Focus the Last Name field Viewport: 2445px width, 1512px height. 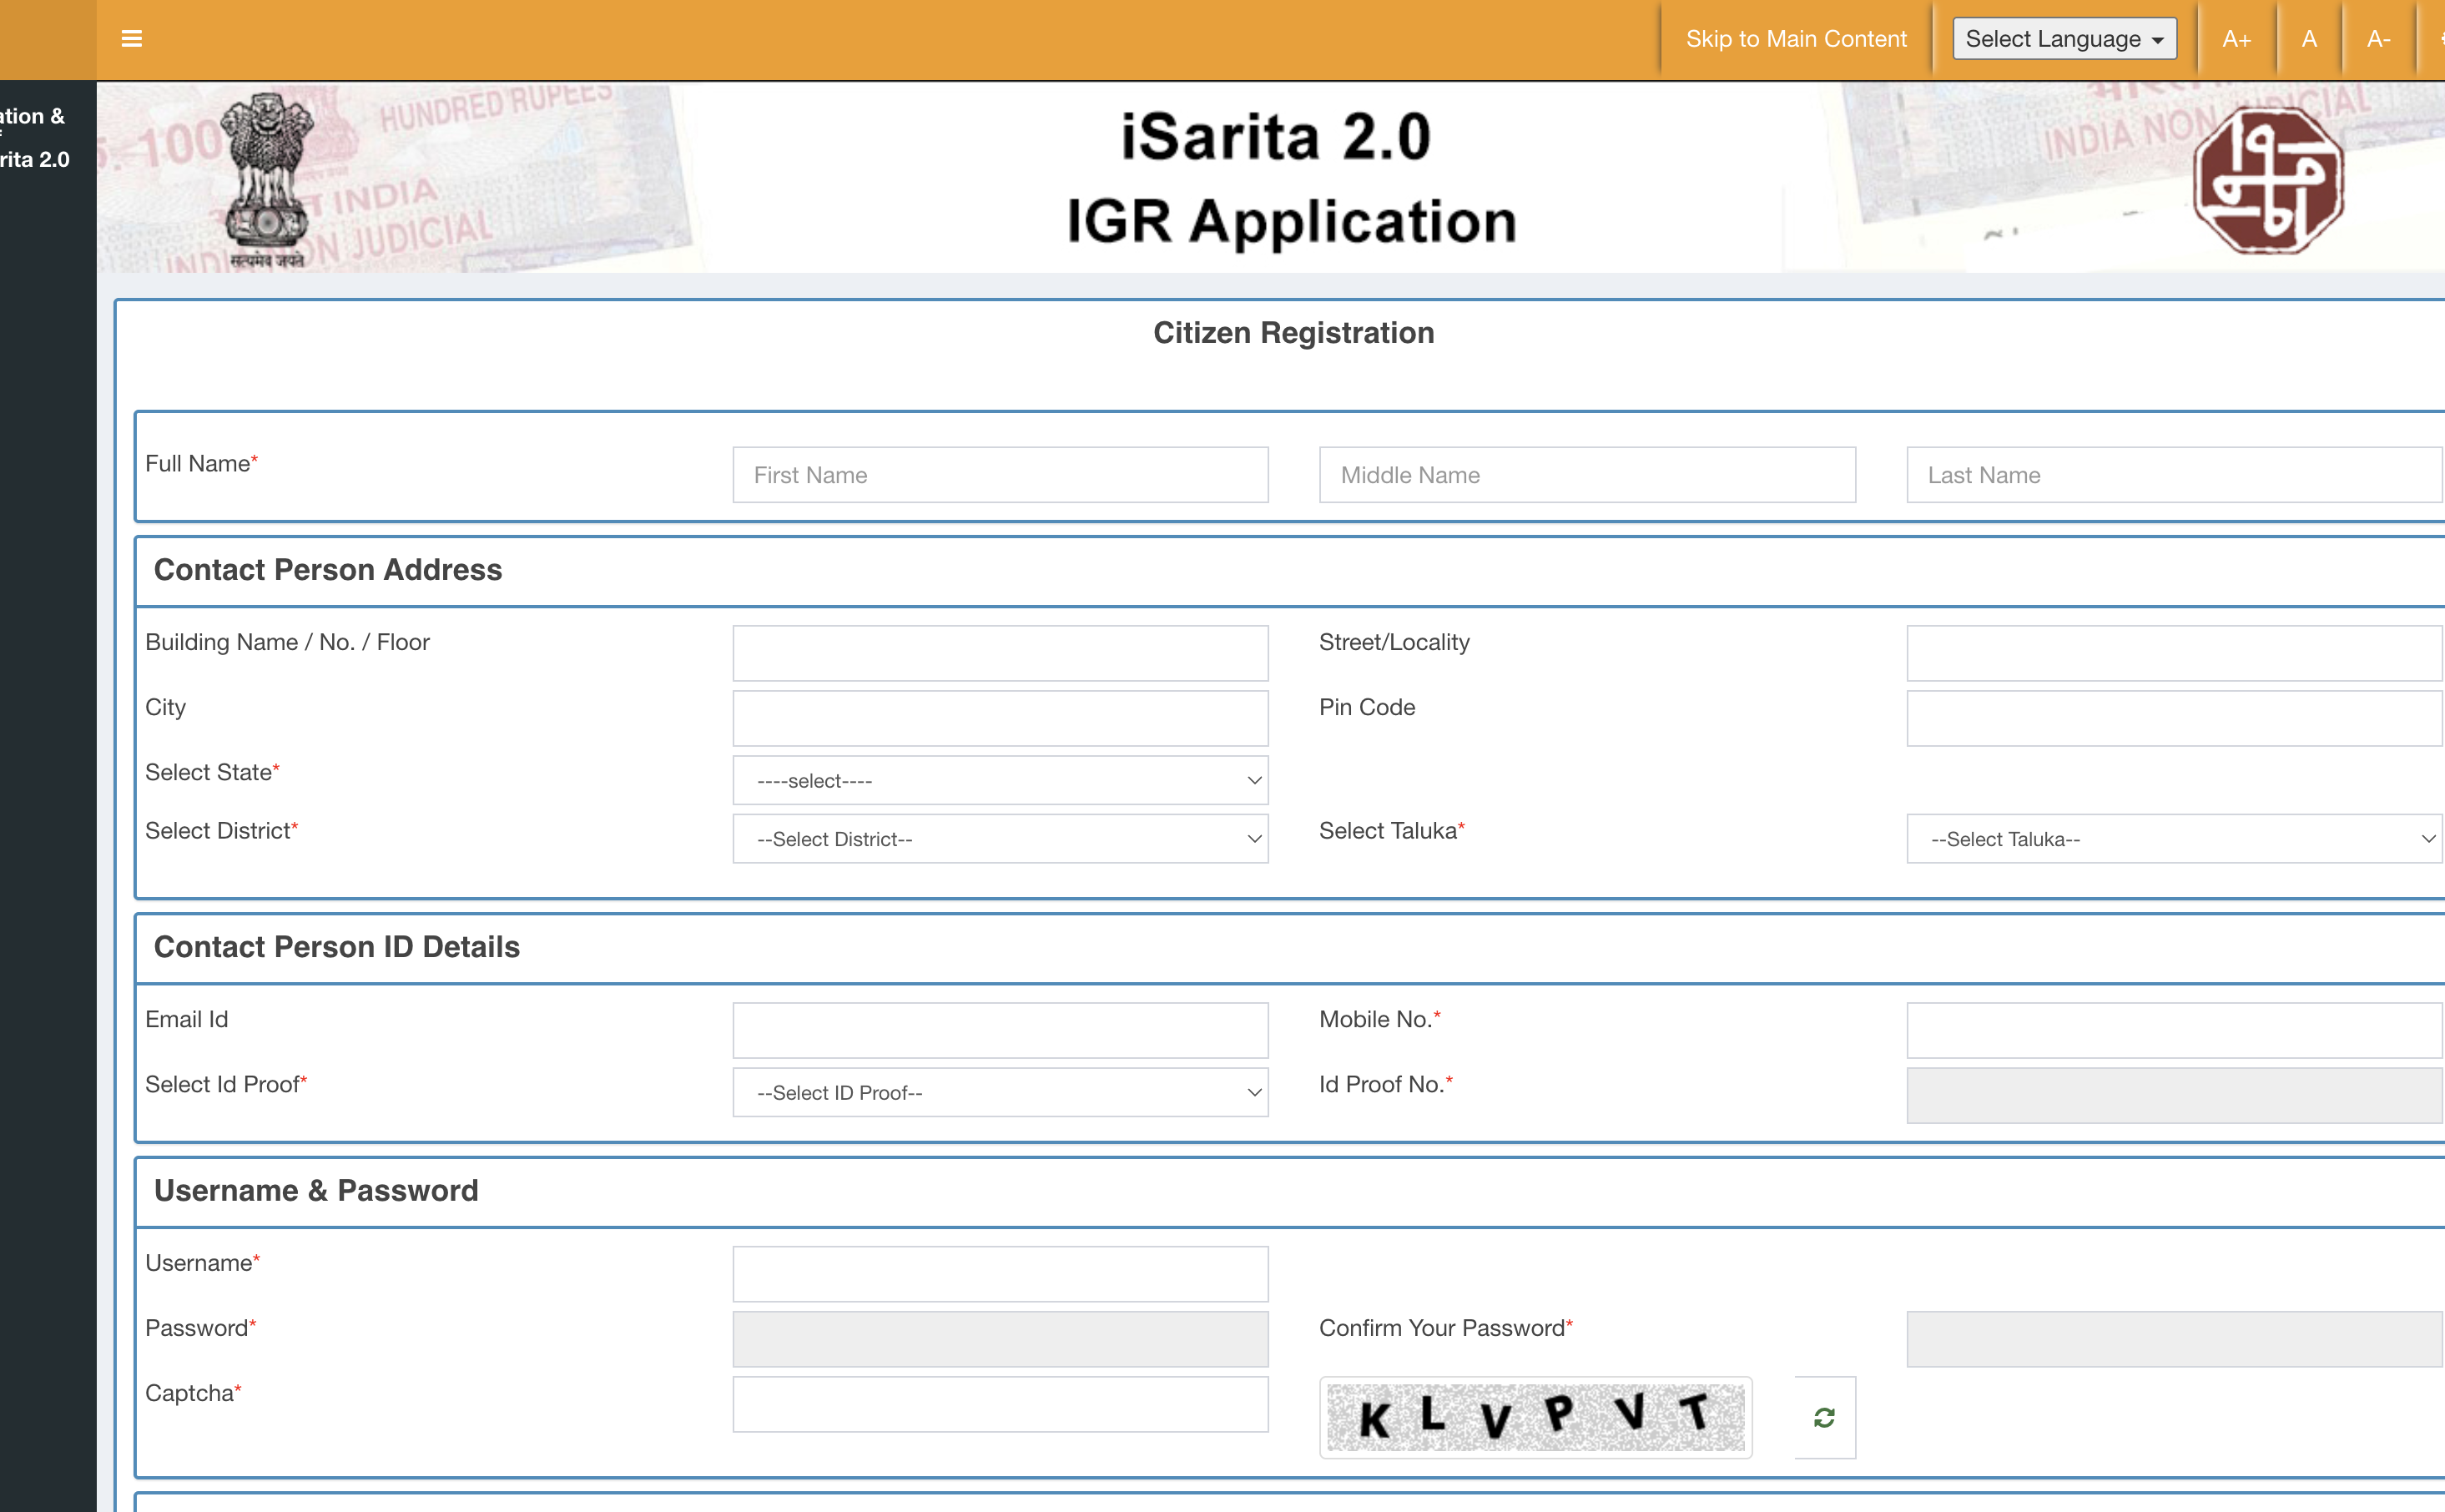click(x=2174, y=475)
